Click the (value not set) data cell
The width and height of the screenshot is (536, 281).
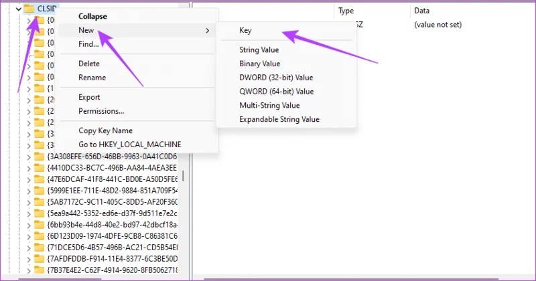pyautogui.click(x=438, y=25)
